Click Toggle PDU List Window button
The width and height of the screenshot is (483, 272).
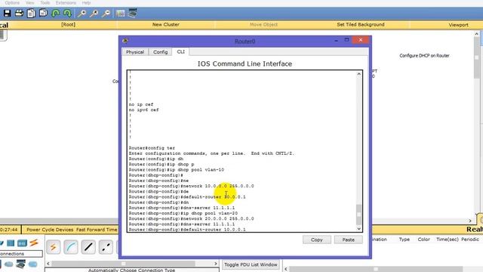pos(251,264)
